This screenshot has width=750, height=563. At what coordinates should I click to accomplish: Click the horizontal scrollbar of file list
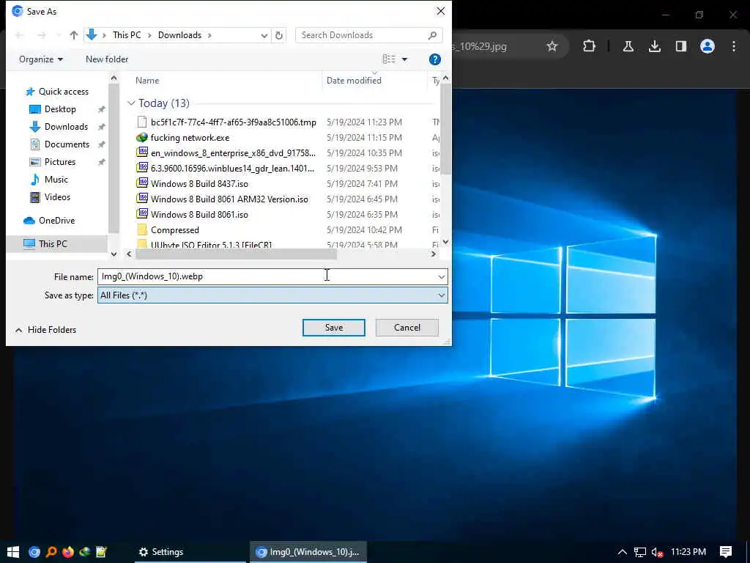point(237,254)
